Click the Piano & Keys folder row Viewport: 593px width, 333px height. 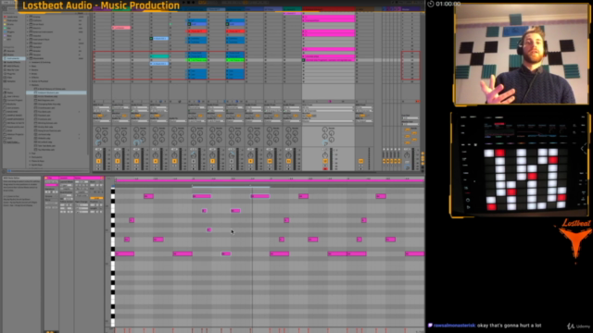(38, 161)
